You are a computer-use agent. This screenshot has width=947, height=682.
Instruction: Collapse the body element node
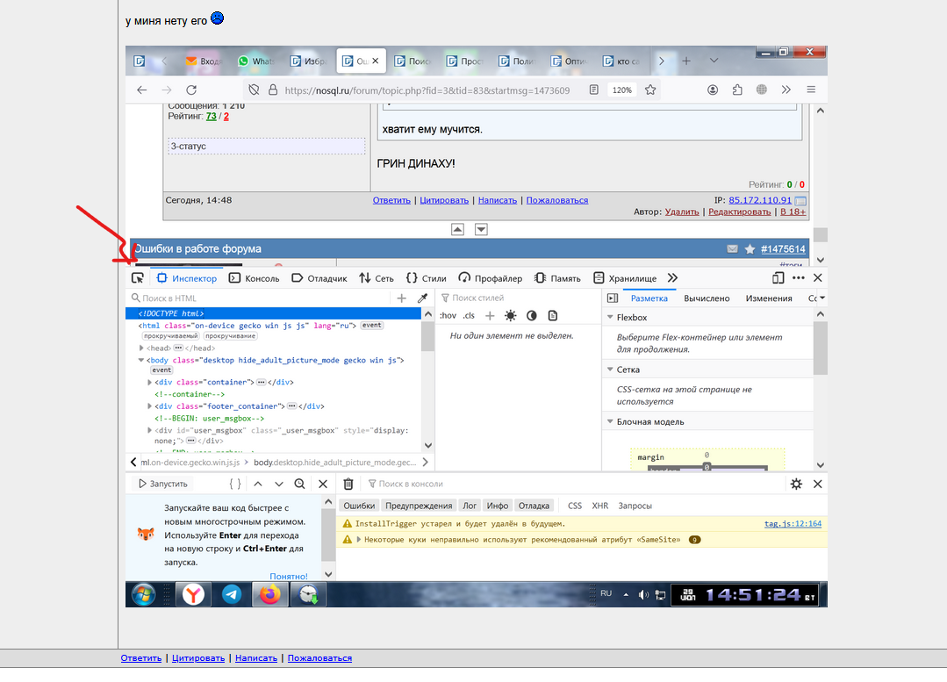pos(141,360)
